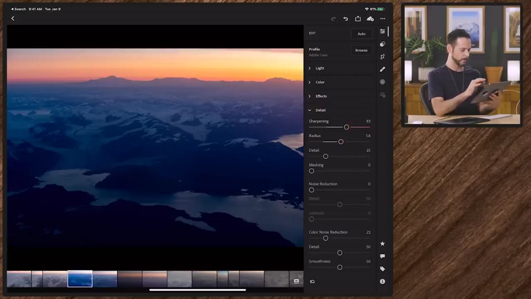
Task: Click the Smoothness label
Action: coord(319,261)
